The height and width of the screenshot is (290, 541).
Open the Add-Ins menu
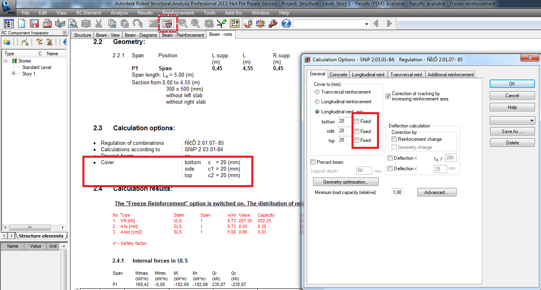click(x=234, y=13)
